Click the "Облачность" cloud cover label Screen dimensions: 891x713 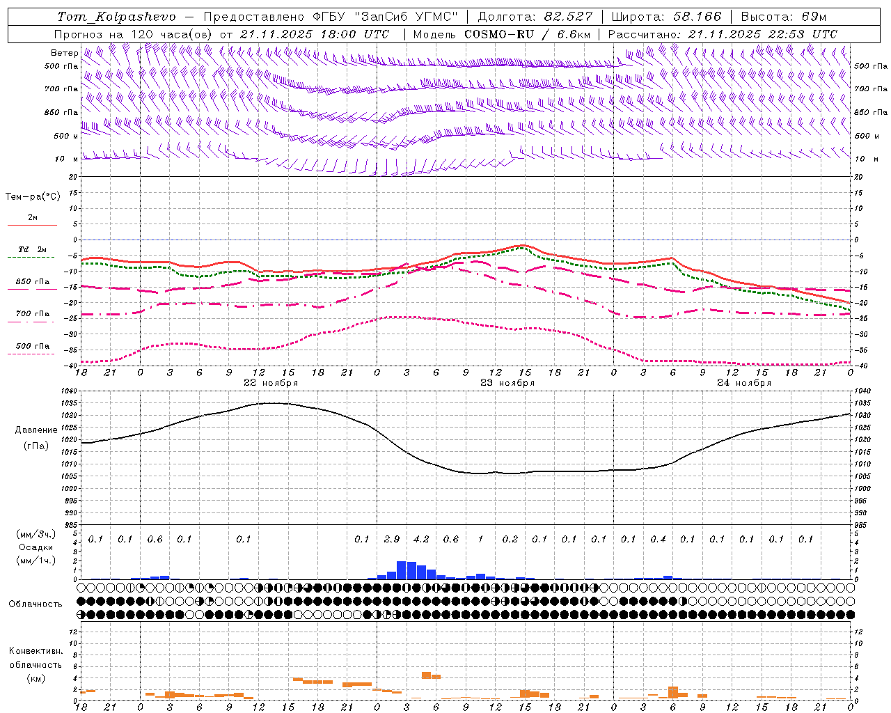coord(36,604)
